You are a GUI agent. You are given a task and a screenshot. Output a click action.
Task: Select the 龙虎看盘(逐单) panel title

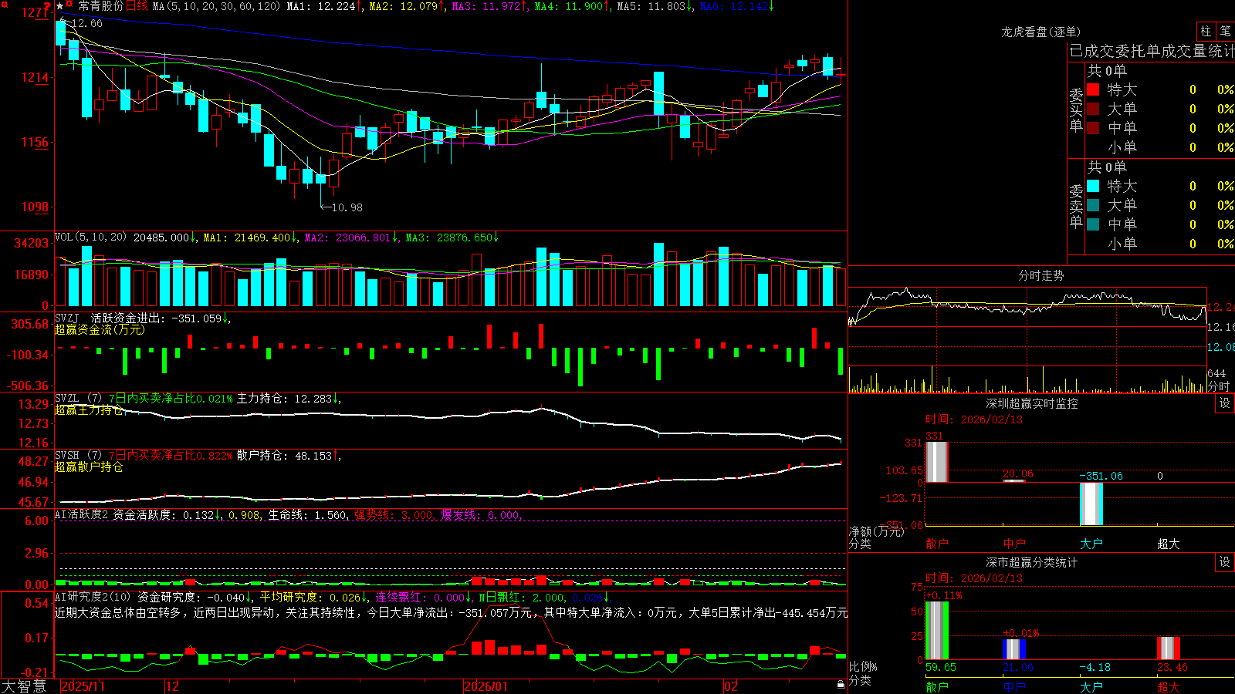[1040, 32]
